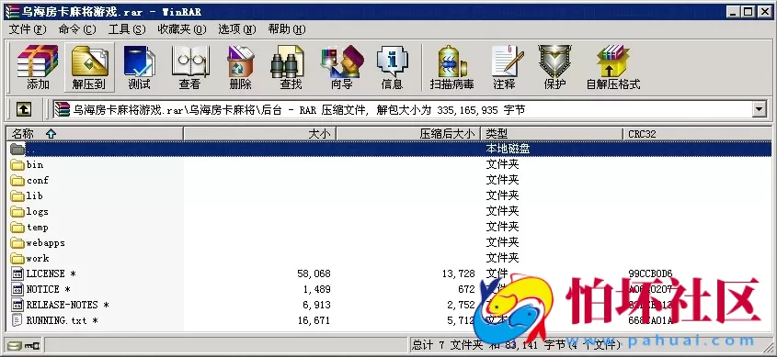This screenshot has height=357, width=777.
Task: Open the 工具(S) menu
Action: pyautogui.click(x=127, y=29)
